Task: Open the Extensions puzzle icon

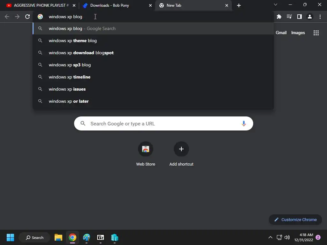Action: tap(279, 17)
